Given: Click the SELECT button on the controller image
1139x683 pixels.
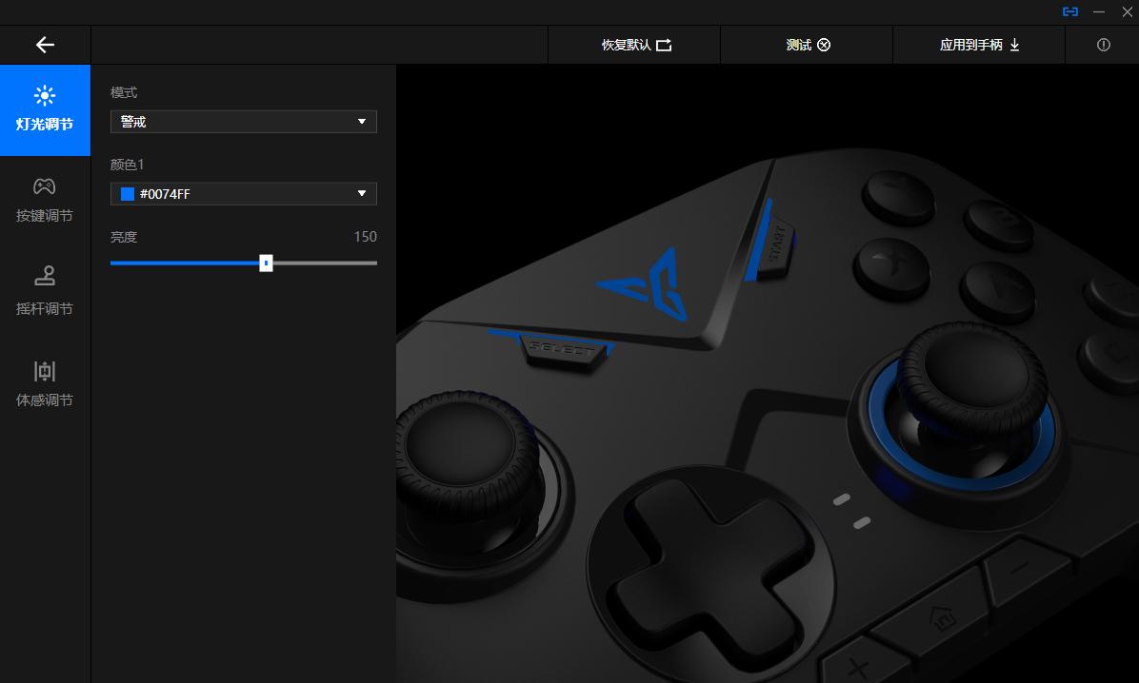Looking at the screenshot, I should tap(564, 350).
